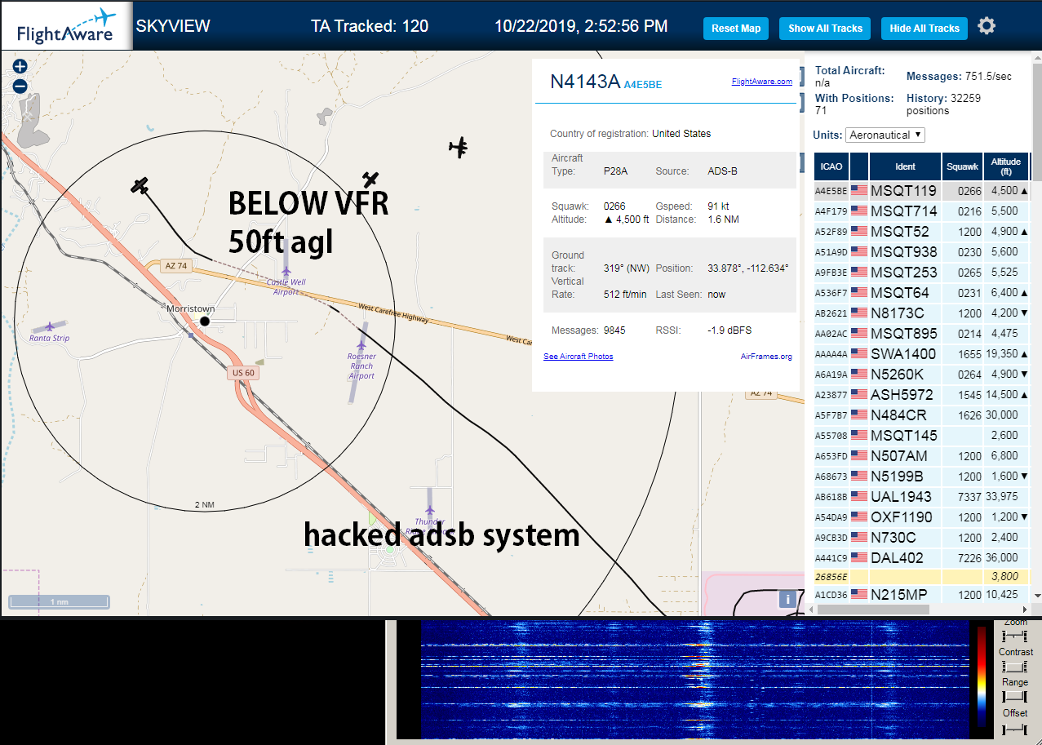
Task: Open the settings gear in the header
Action: (x=987, y=26)
